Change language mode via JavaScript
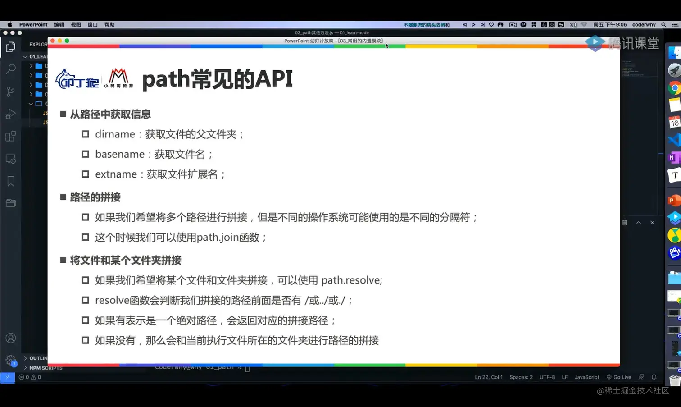 [587, 377]
